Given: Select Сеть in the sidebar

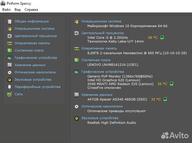Looking at the screenshot, I should coord(19,94).
